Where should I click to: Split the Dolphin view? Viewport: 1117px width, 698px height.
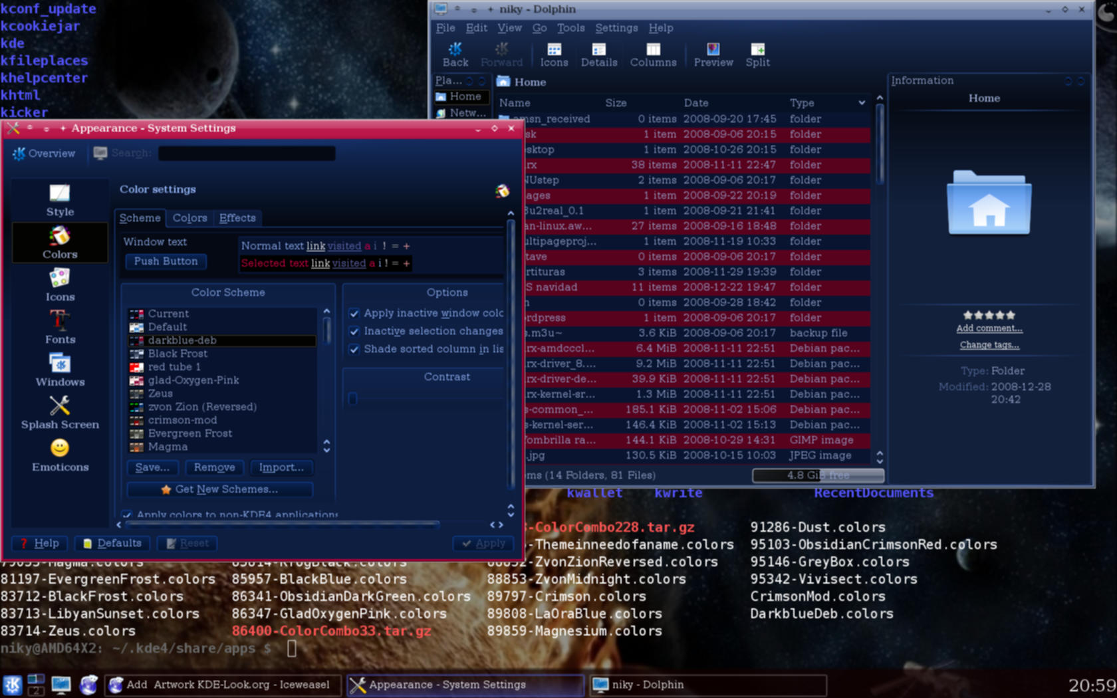757,55
